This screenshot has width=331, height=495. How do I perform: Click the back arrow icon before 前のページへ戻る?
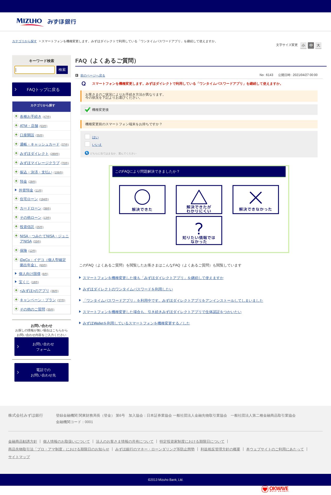[x=77, y=75]
